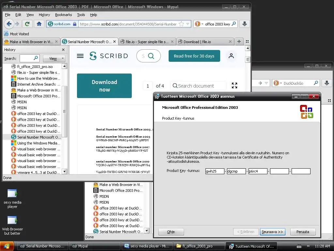
Task: Open a new tab with the plus button
Action: 239,42
